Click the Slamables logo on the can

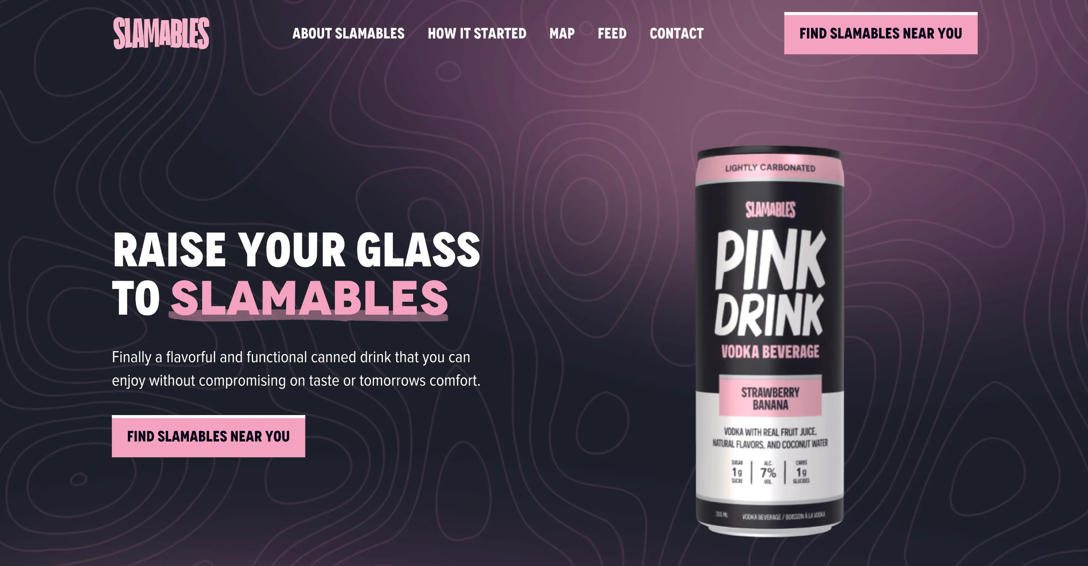pyautogui.click(x=770, y=210)
